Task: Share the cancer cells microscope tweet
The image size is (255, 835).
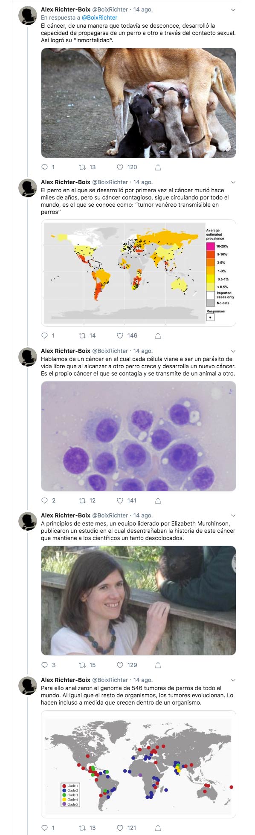Action: [x=158, y=500]
